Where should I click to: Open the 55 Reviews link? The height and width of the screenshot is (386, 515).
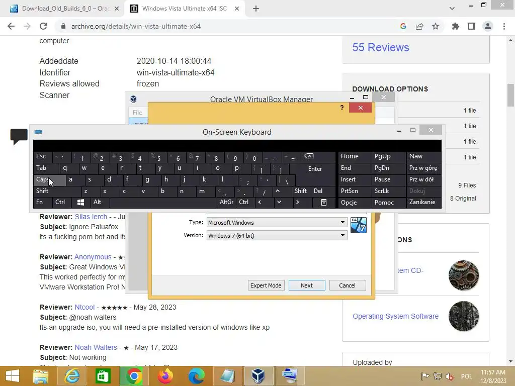pos(381,48)
